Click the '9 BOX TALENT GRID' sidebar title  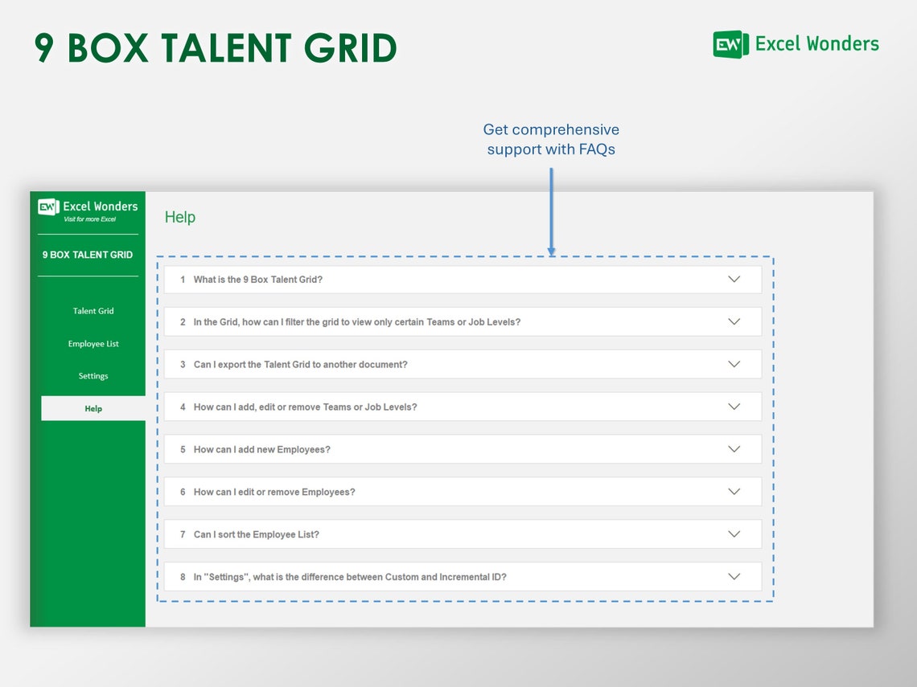88,255
